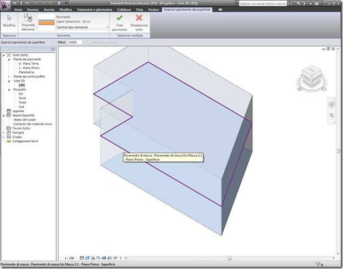The height and width of the screenshot is (269, 343).
Task: Select the 1 - Piano Primo view
Action: pyautogui.click(x=29, y=68)
